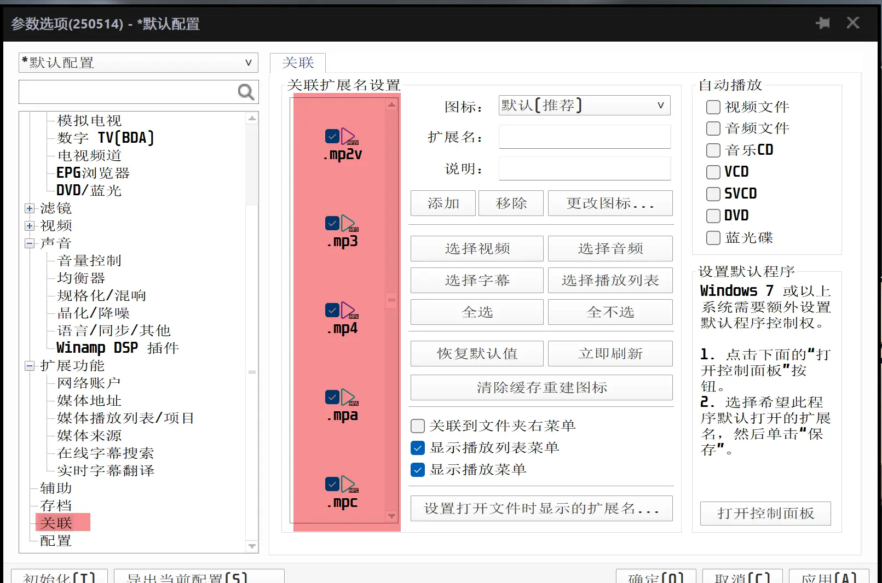Select 辅助 in the settings tree
The height and width of the screenshot is (583, 882).
point(56,488)
